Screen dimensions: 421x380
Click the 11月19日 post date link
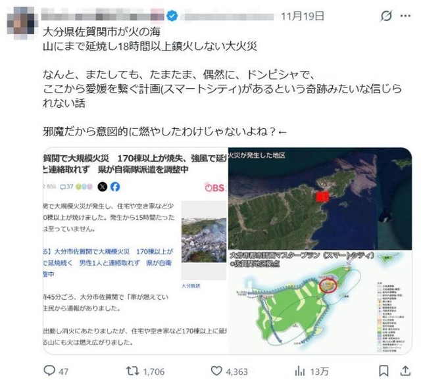coord(303,16)
